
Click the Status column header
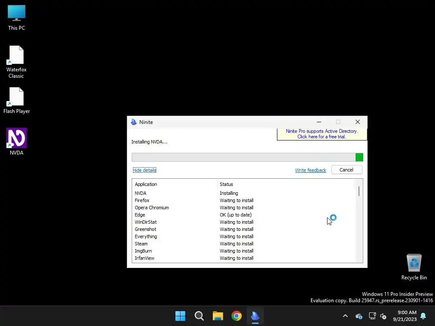(286, 184)
